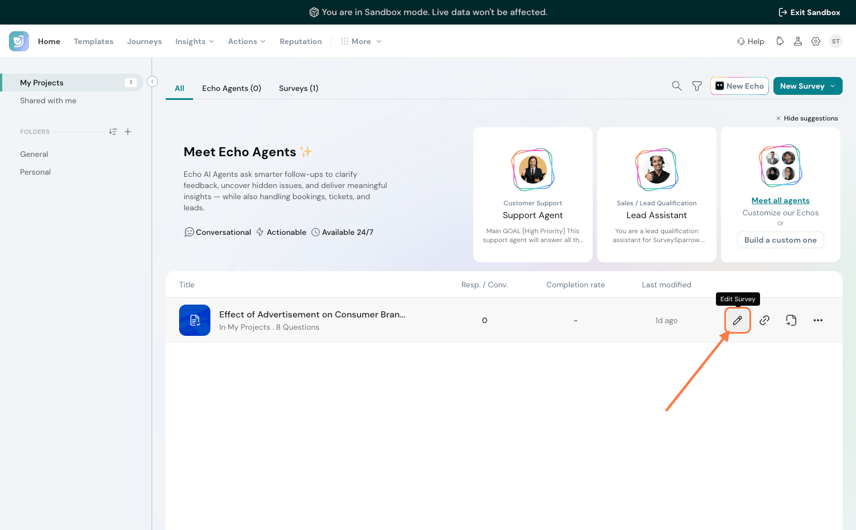The width and height of the screenshot is (856, 530).
Task: Open the notifications megaphone icon
Action: tap(780, 41)
